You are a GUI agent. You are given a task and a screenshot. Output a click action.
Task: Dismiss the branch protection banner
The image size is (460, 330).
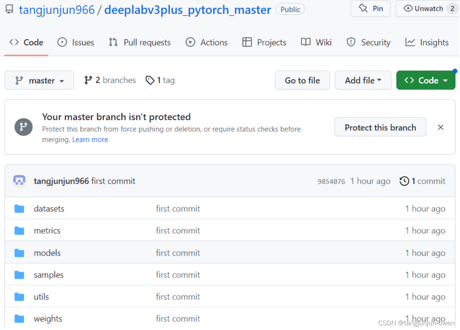(441, 127)
